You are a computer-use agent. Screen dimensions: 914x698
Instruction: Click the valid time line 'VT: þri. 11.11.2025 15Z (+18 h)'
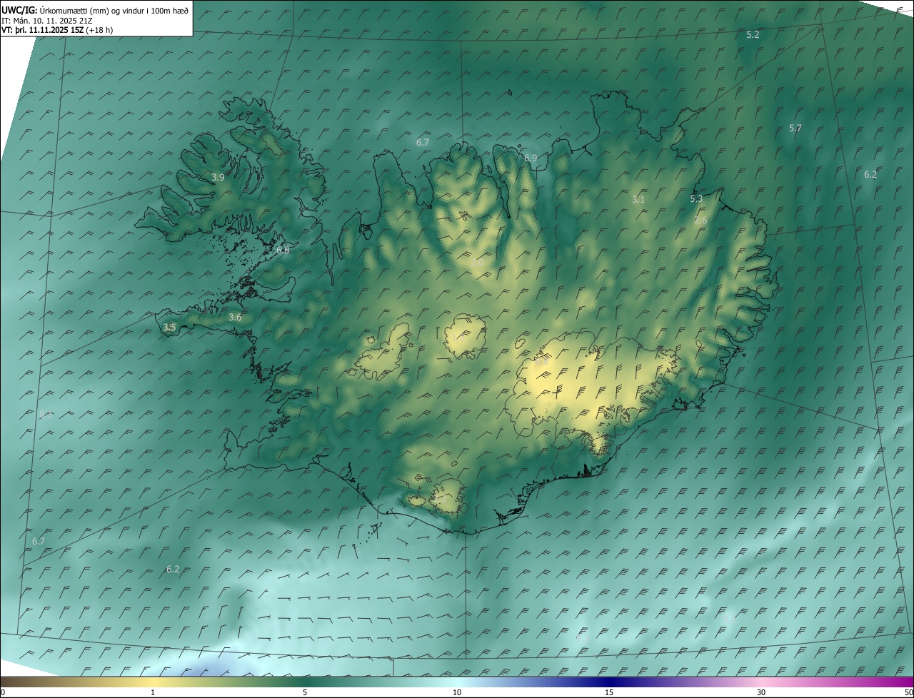click(57, 30)
